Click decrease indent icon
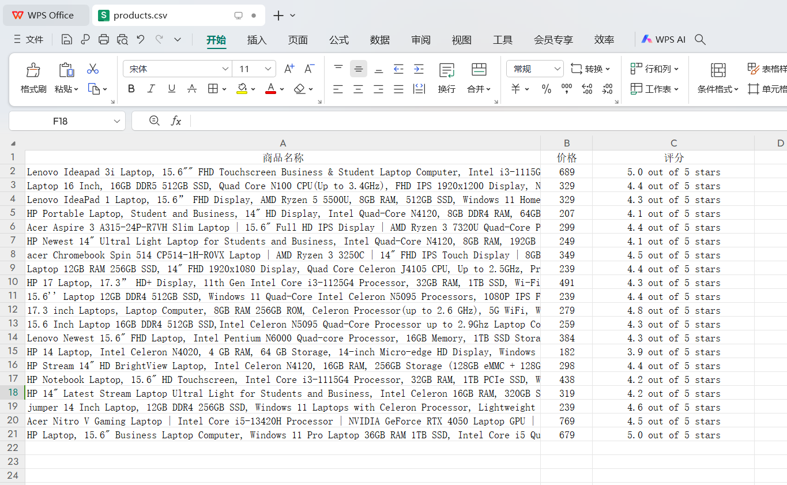This screenshot has width=787, height=485. click(x=398, y=69)
